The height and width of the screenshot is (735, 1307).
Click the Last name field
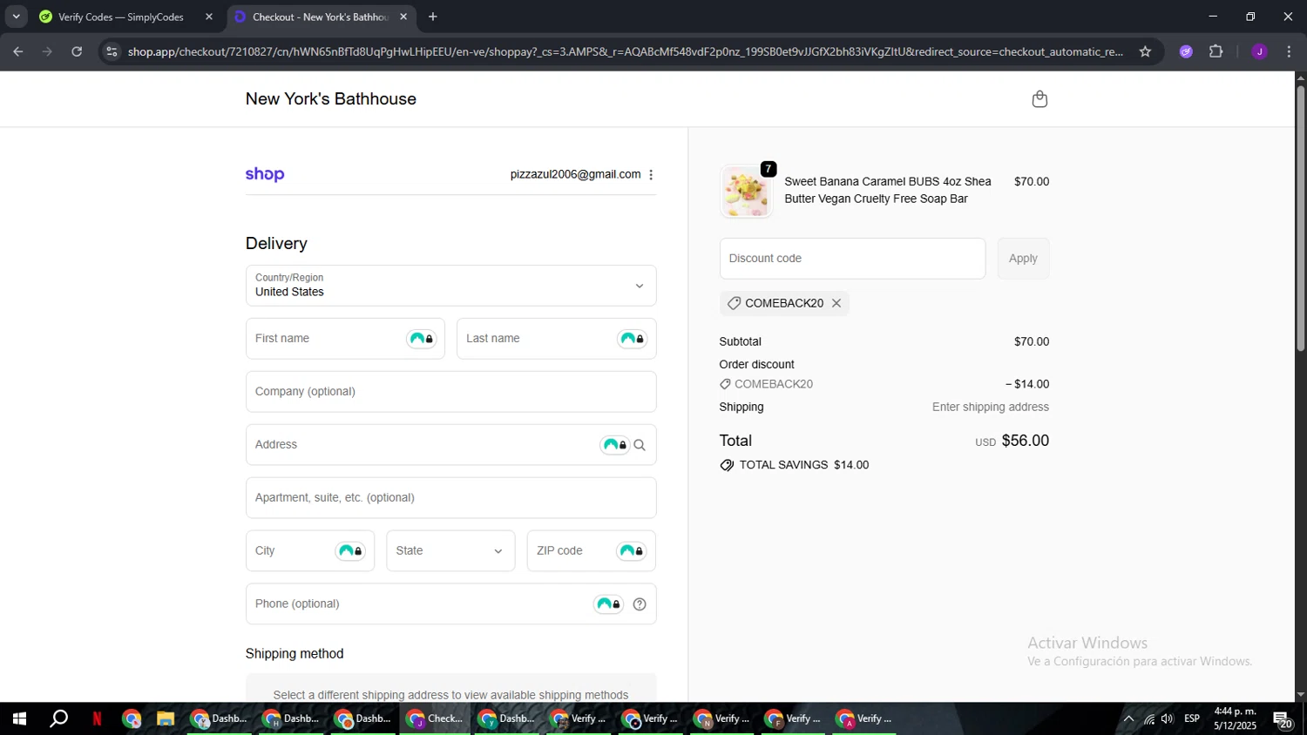[556, 339]
